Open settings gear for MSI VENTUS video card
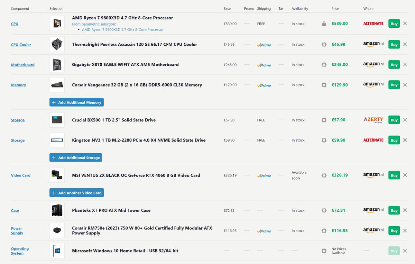The height and width of the screenshot is (264, 415). (x=324, y=175)
